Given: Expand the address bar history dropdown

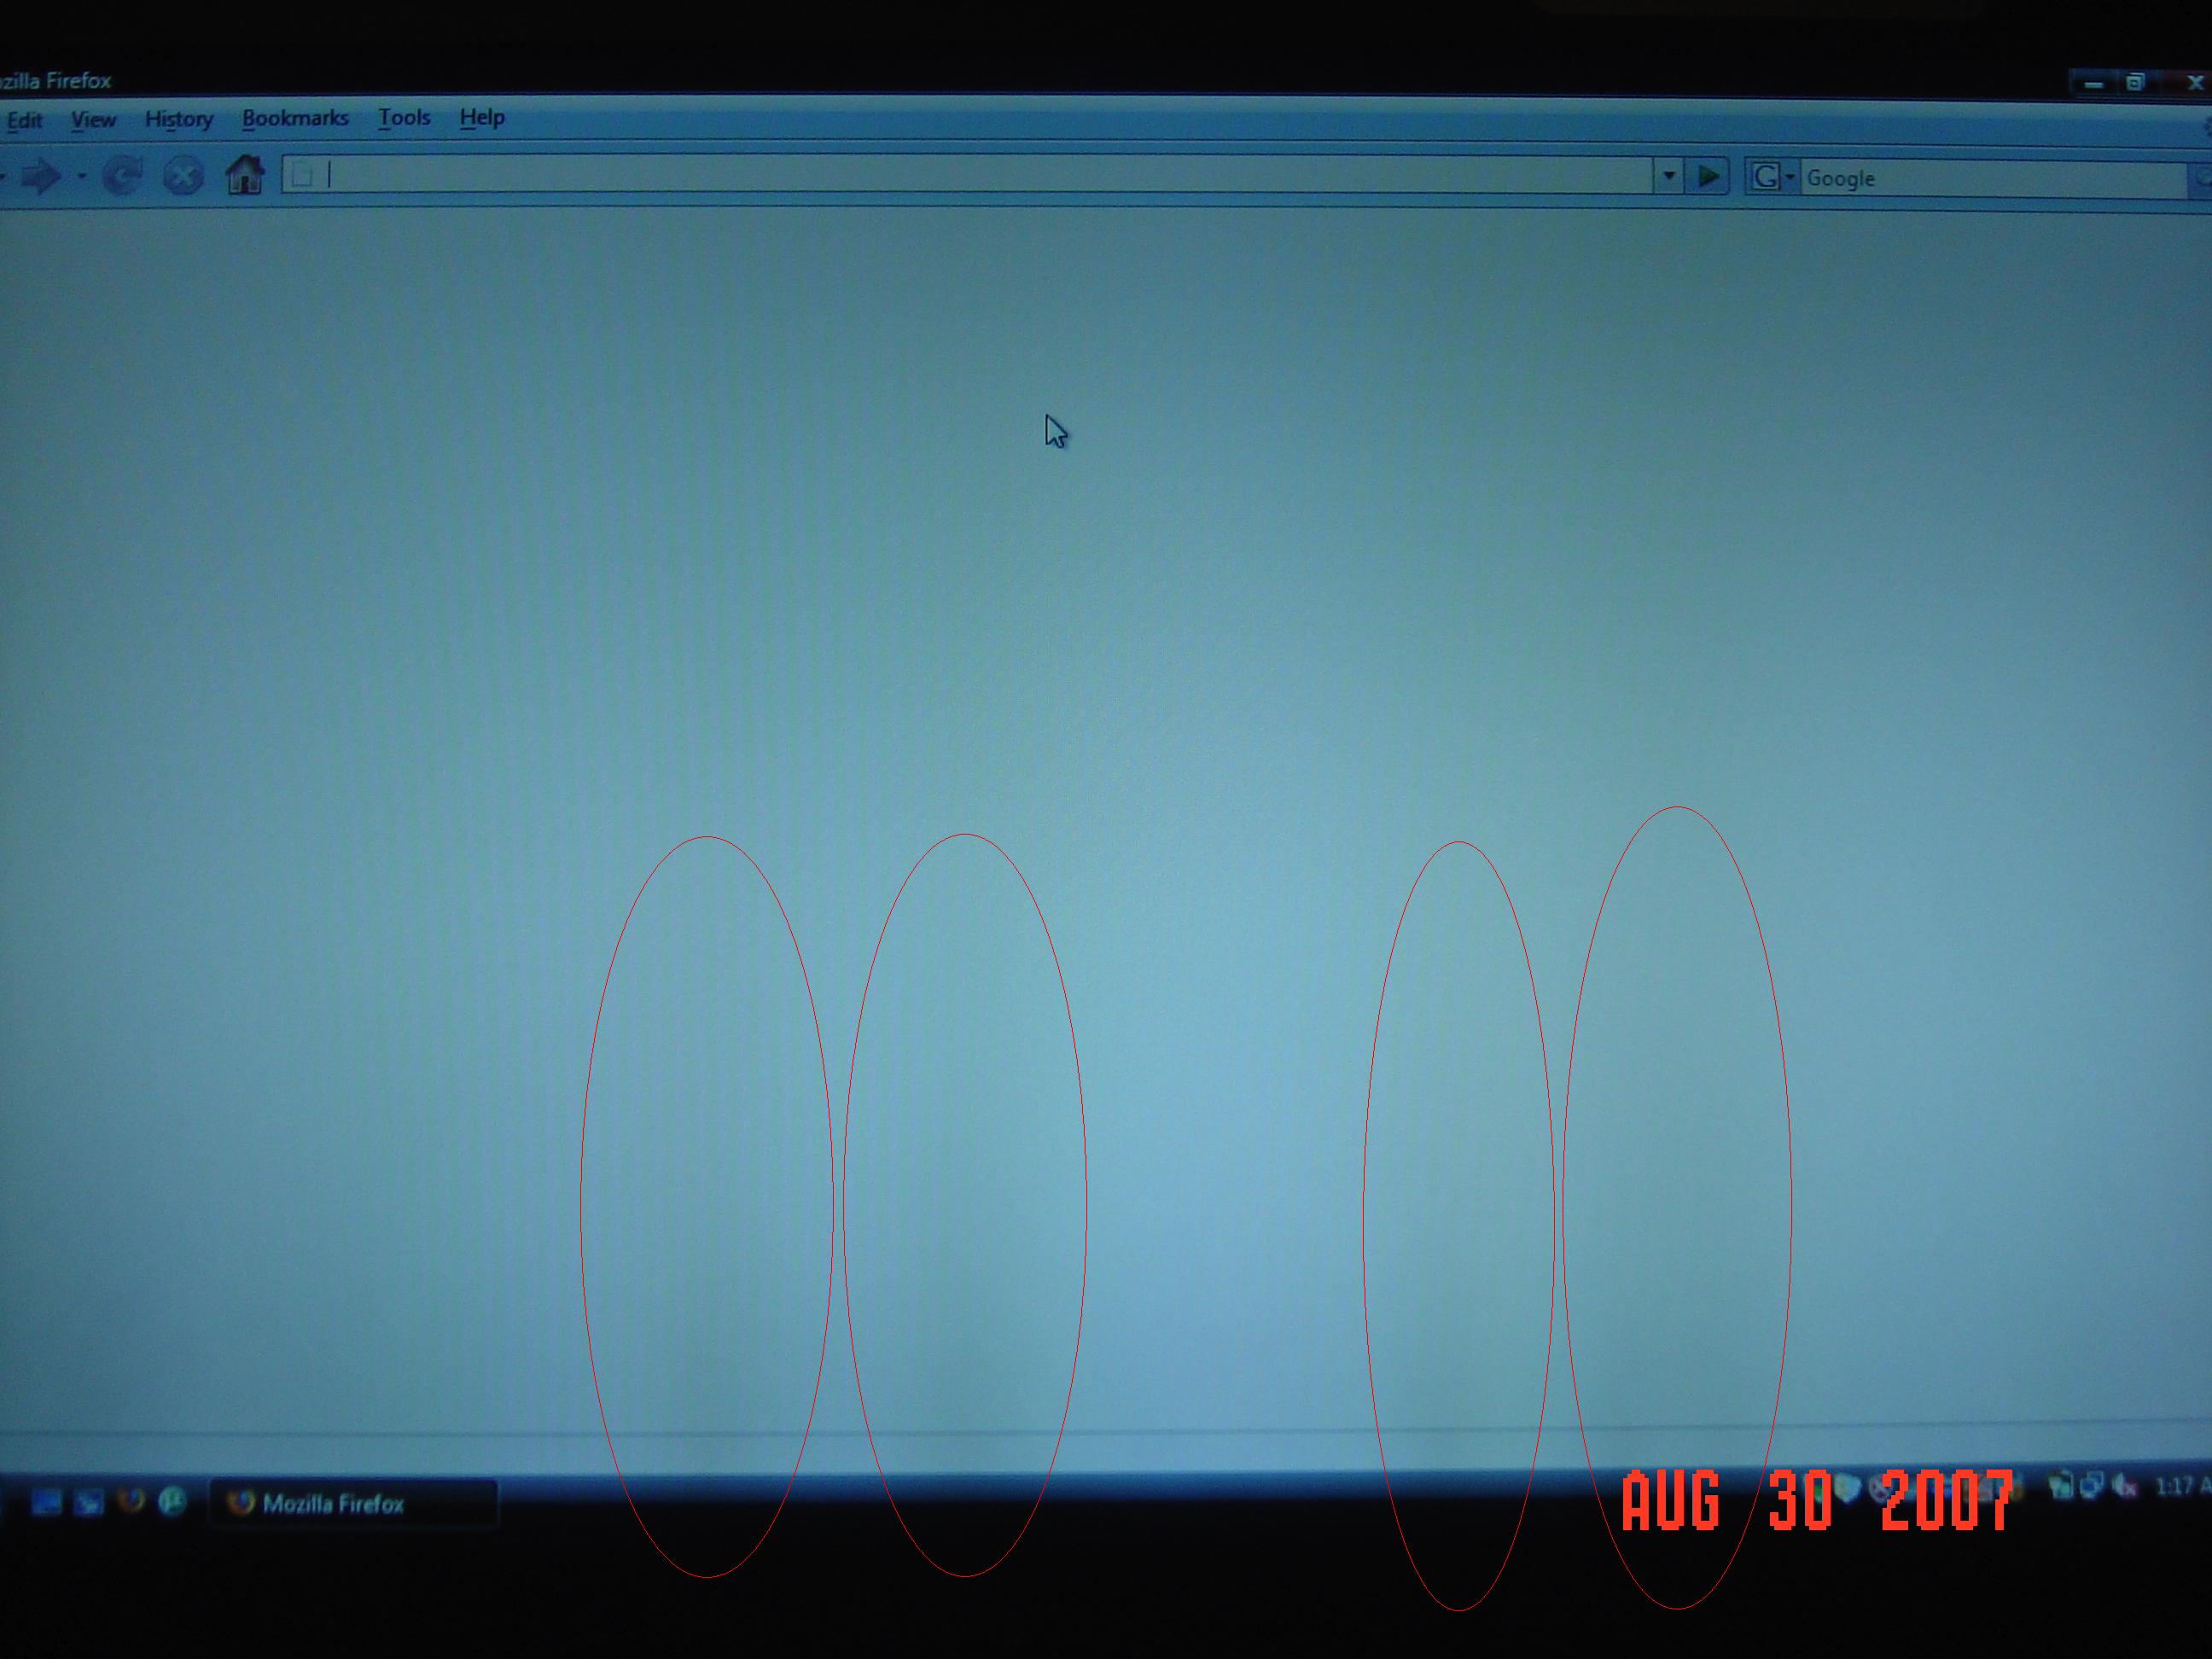Looking at the screenshot, I should click(1669, 176).
